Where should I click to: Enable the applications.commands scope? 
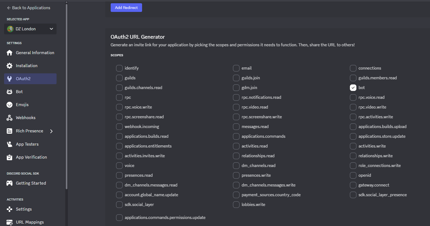[236, 136]
